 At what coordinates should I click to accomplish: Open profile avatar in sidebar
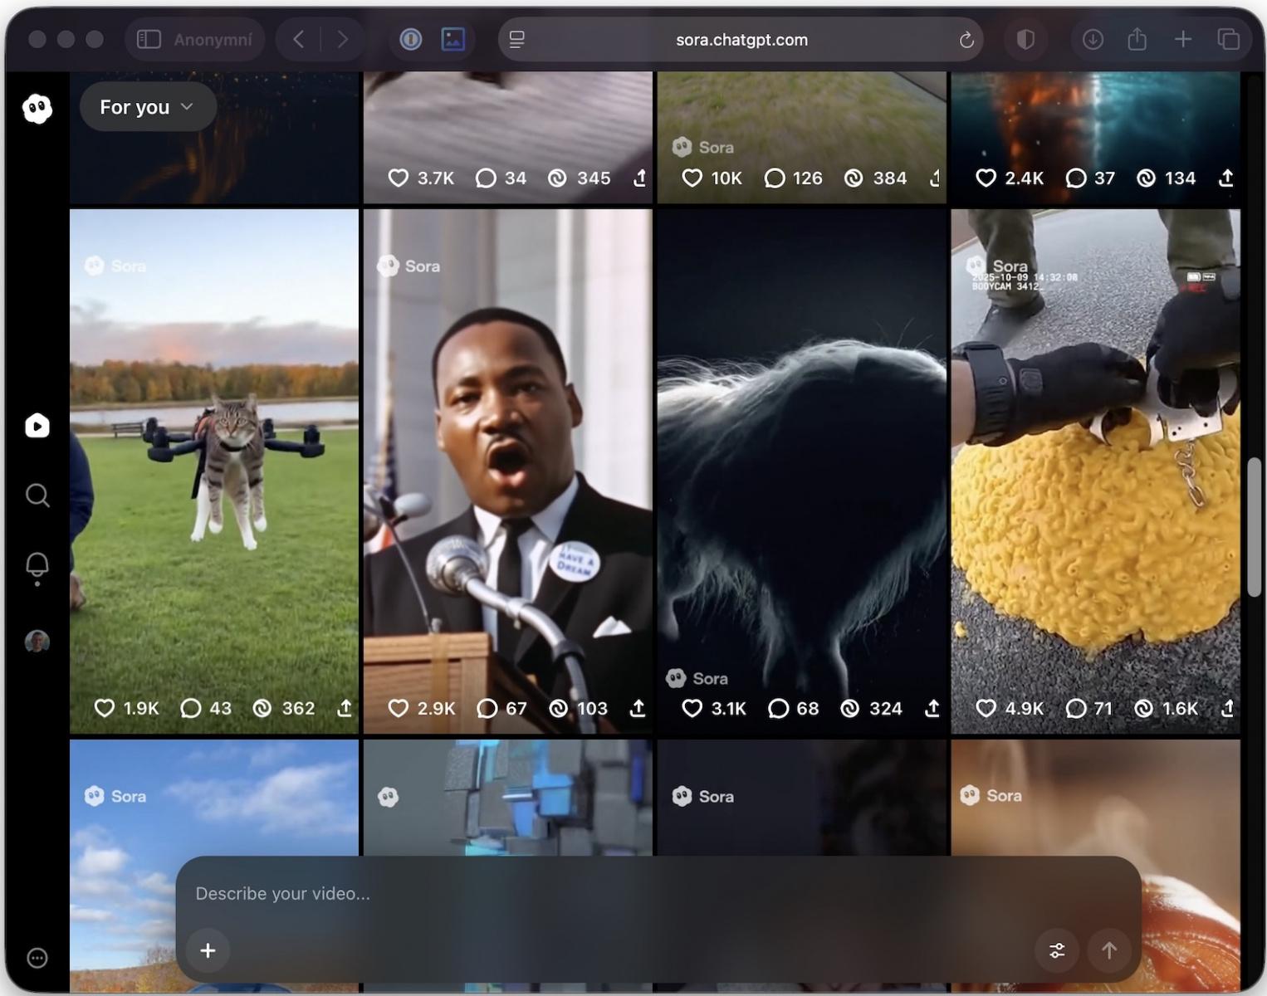click(37, 642)
